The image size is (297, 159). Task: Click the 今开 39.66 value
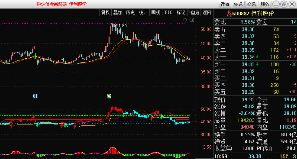[290, 100]
